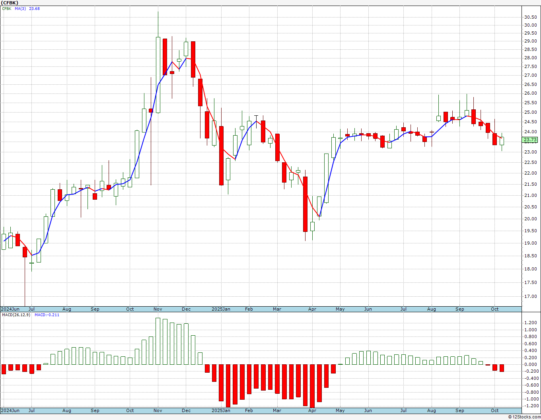
Task: Click the 21.00 price axis label
Action: (530, 195)
